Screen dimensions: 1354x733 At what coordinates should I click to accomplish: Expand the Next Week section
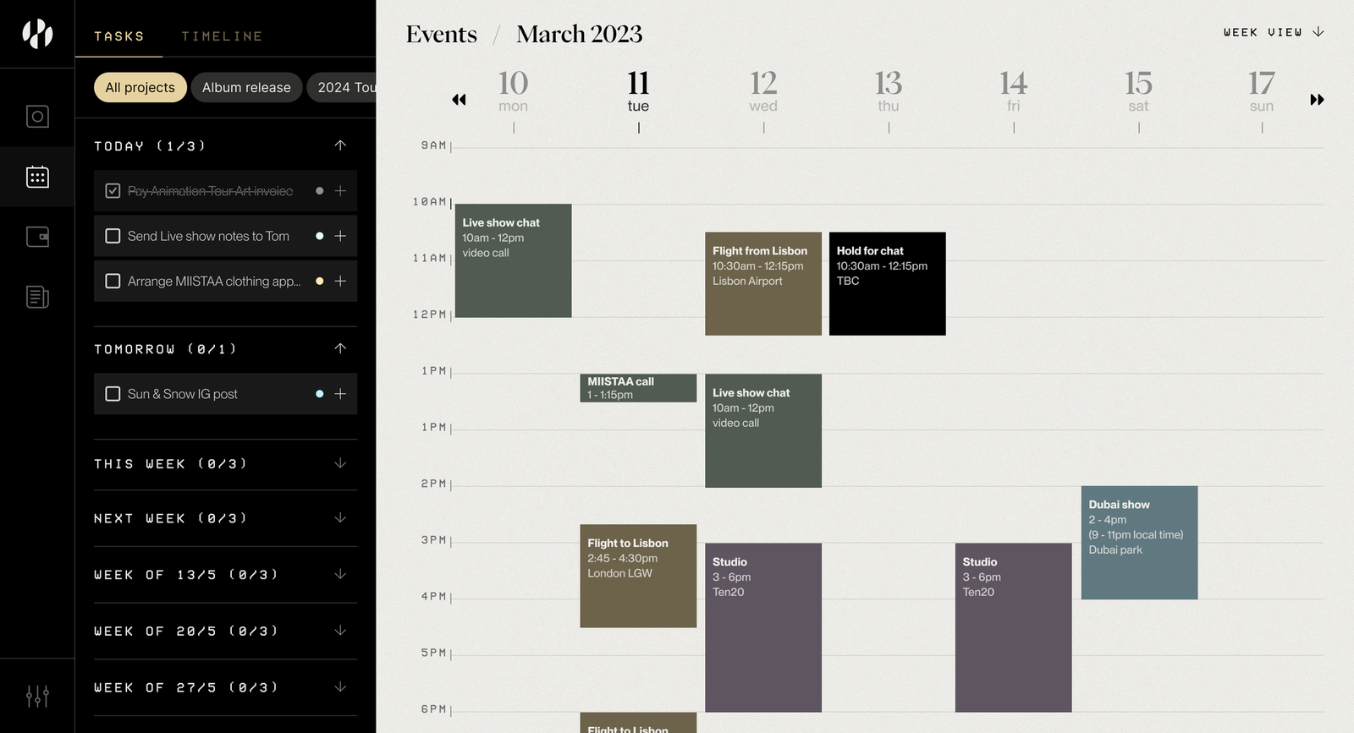(340, 517)
